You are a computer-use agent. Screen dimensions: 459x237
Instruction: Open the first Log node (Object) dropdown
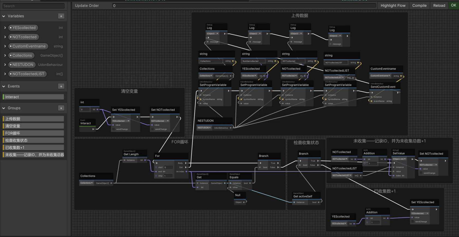[213, 34]
